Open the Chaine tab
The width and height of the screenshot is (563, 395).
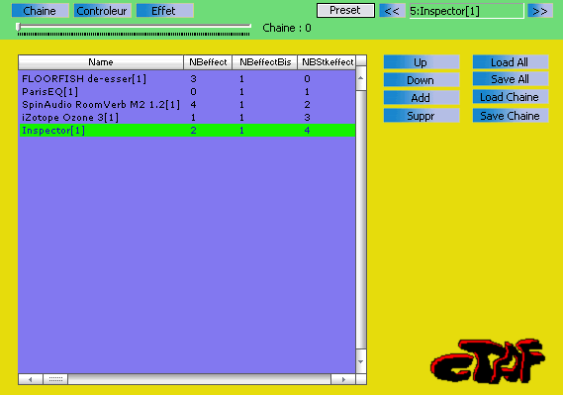coord(40,11)
